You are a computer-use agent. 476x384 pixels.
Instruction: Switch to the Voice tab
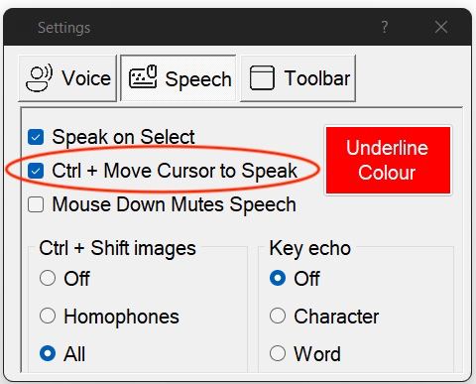[67, 78]
